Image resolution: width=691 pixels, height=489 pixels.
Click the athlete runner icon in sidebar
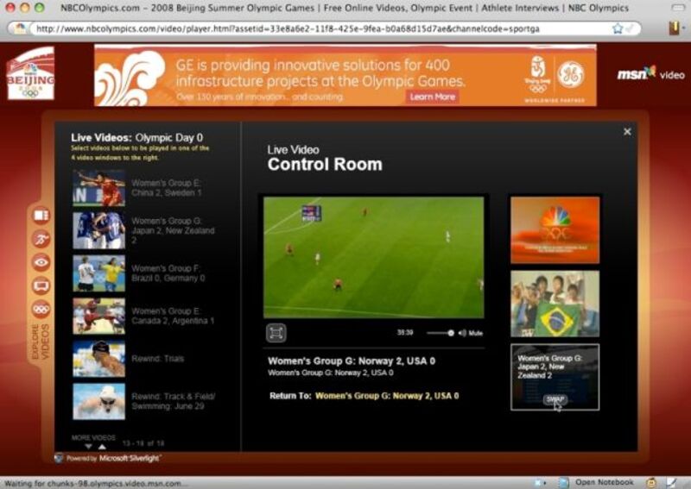click(41, 239)
